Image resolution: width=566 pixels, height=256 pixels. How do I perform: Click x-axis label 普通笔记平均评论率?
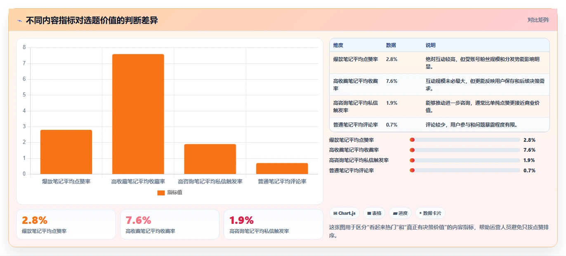pos(282,181)
